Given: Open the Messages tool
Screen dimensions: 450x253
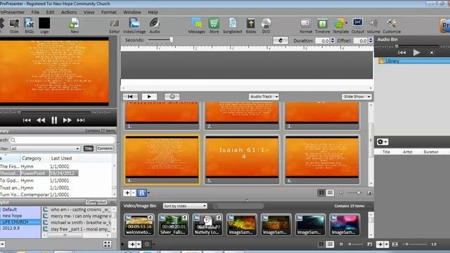Looking at the screenshot, I should (x=197, y=25).
